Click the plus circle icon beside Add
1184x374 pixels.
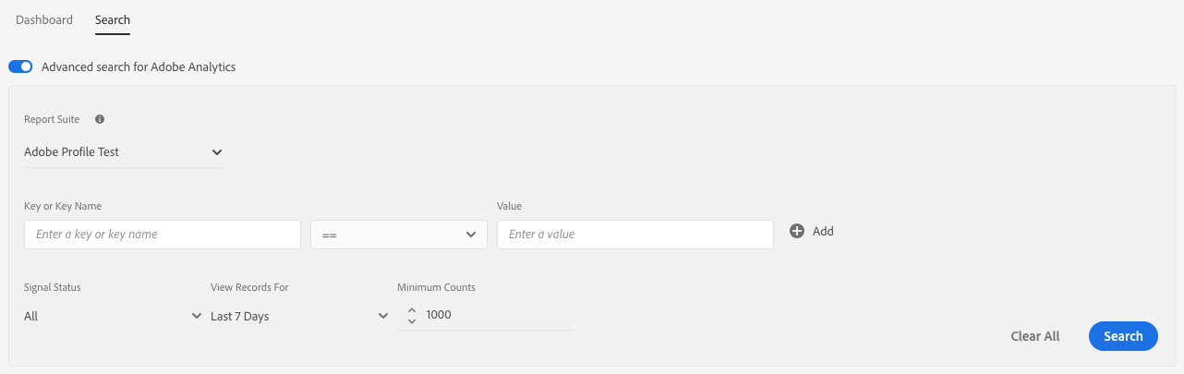pos(797,232)
